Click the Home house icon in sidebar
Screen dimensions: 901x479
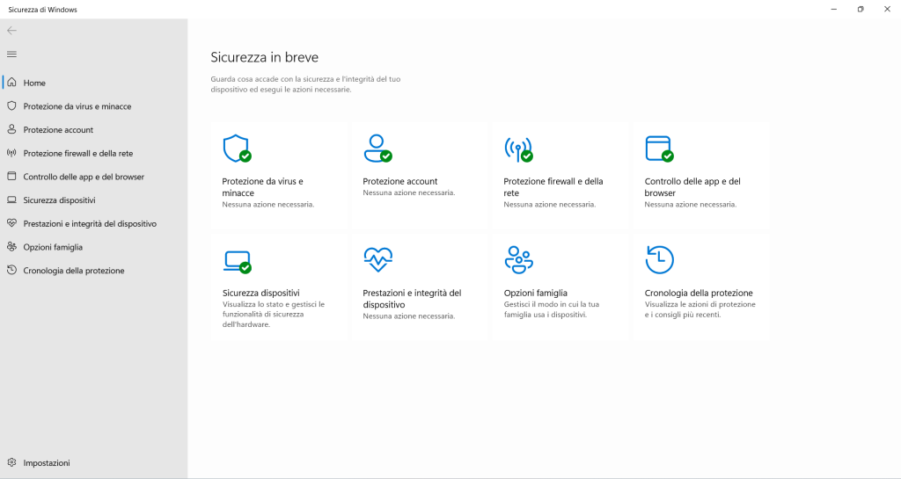pyautogui.click(x=11, y=83)
